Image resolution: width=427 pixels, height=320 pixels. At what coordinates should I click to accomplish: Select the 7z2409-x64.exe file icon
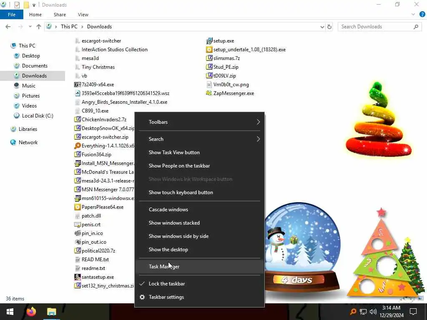tap(78, 85)
